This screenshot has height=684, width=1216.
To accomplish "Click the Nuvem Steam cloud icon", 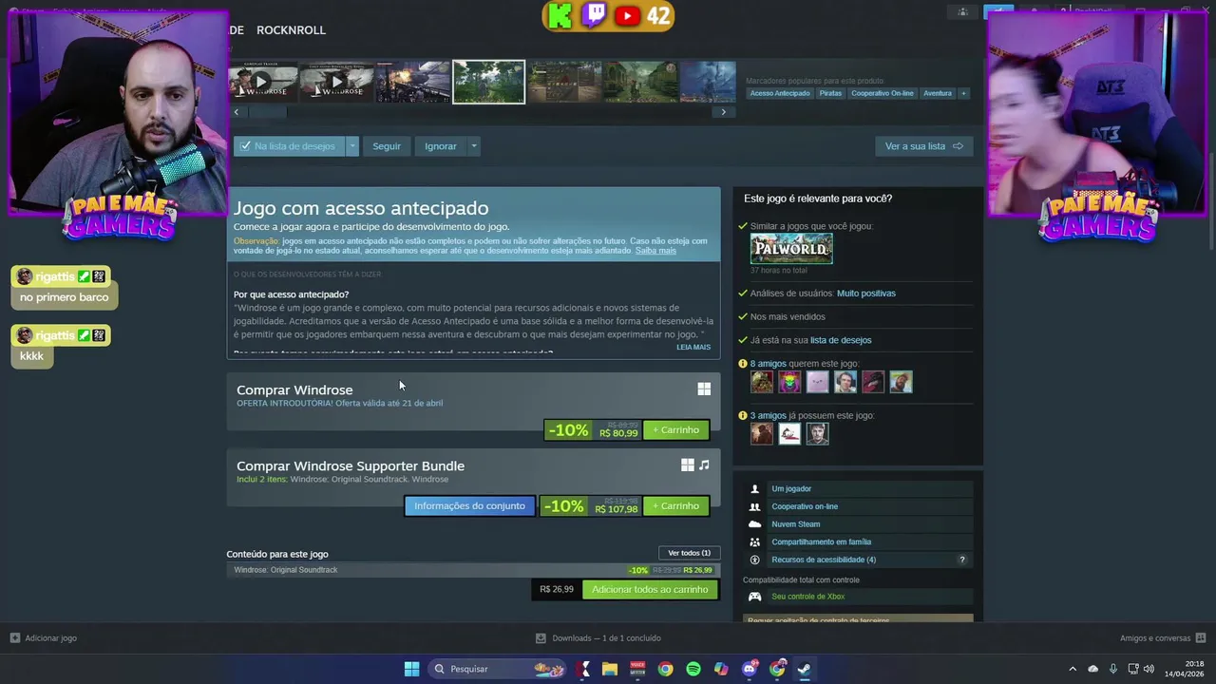I will point(755,524).
